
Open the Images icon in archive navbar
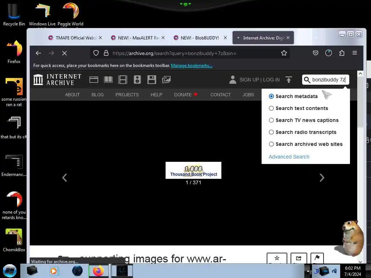click(166, 80)
